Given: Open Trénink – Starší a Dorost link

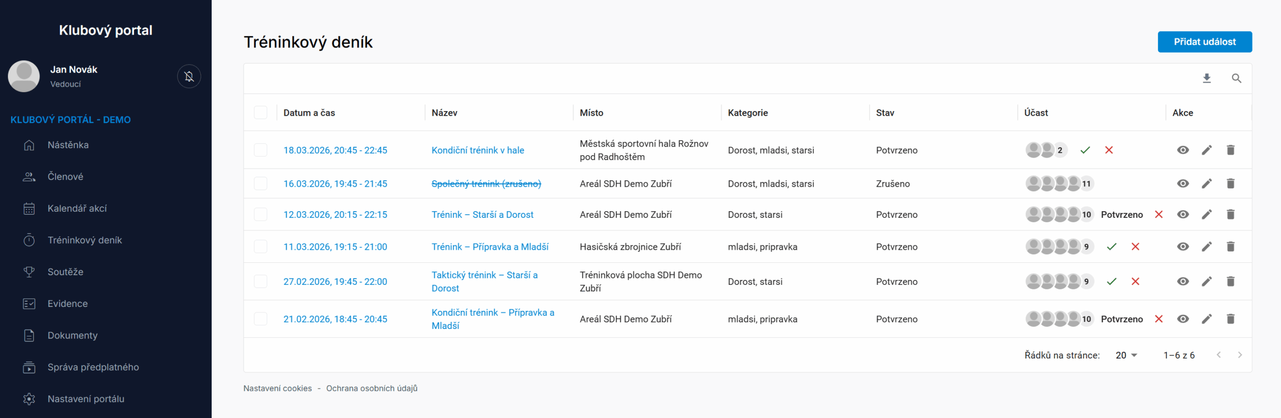Looking at the screenshot, I should pos(482,215).
